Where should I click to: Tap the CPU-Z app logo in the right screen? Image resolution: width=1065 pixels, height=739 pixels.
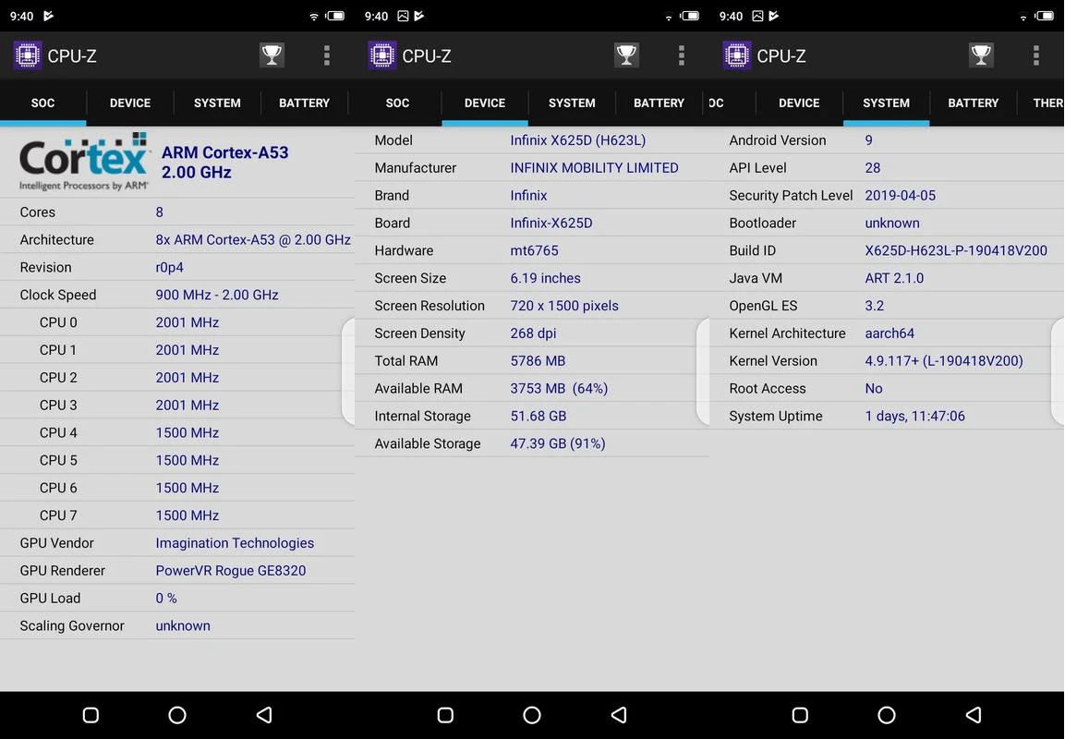coord(736,55)
